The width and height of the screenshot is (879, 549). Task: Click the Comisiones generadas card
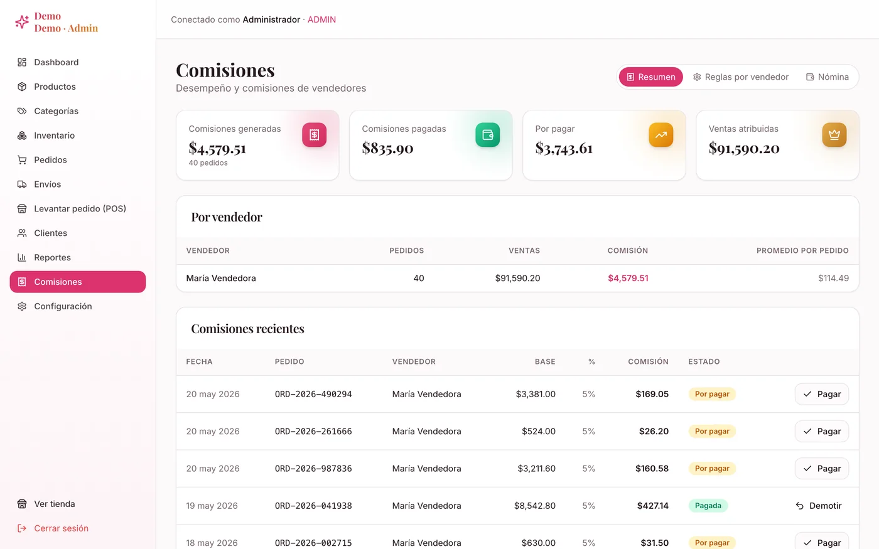(257, 146)
